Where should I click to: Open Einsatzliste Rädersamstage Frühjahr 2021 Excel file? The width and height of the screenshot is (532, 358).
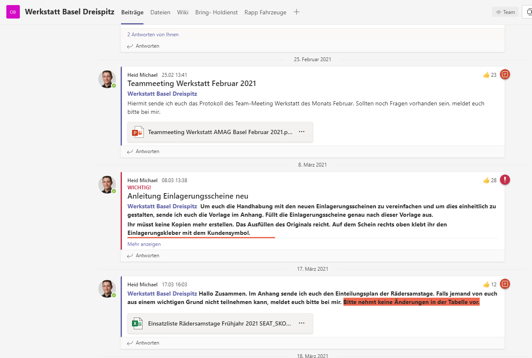tap(220, 323)
